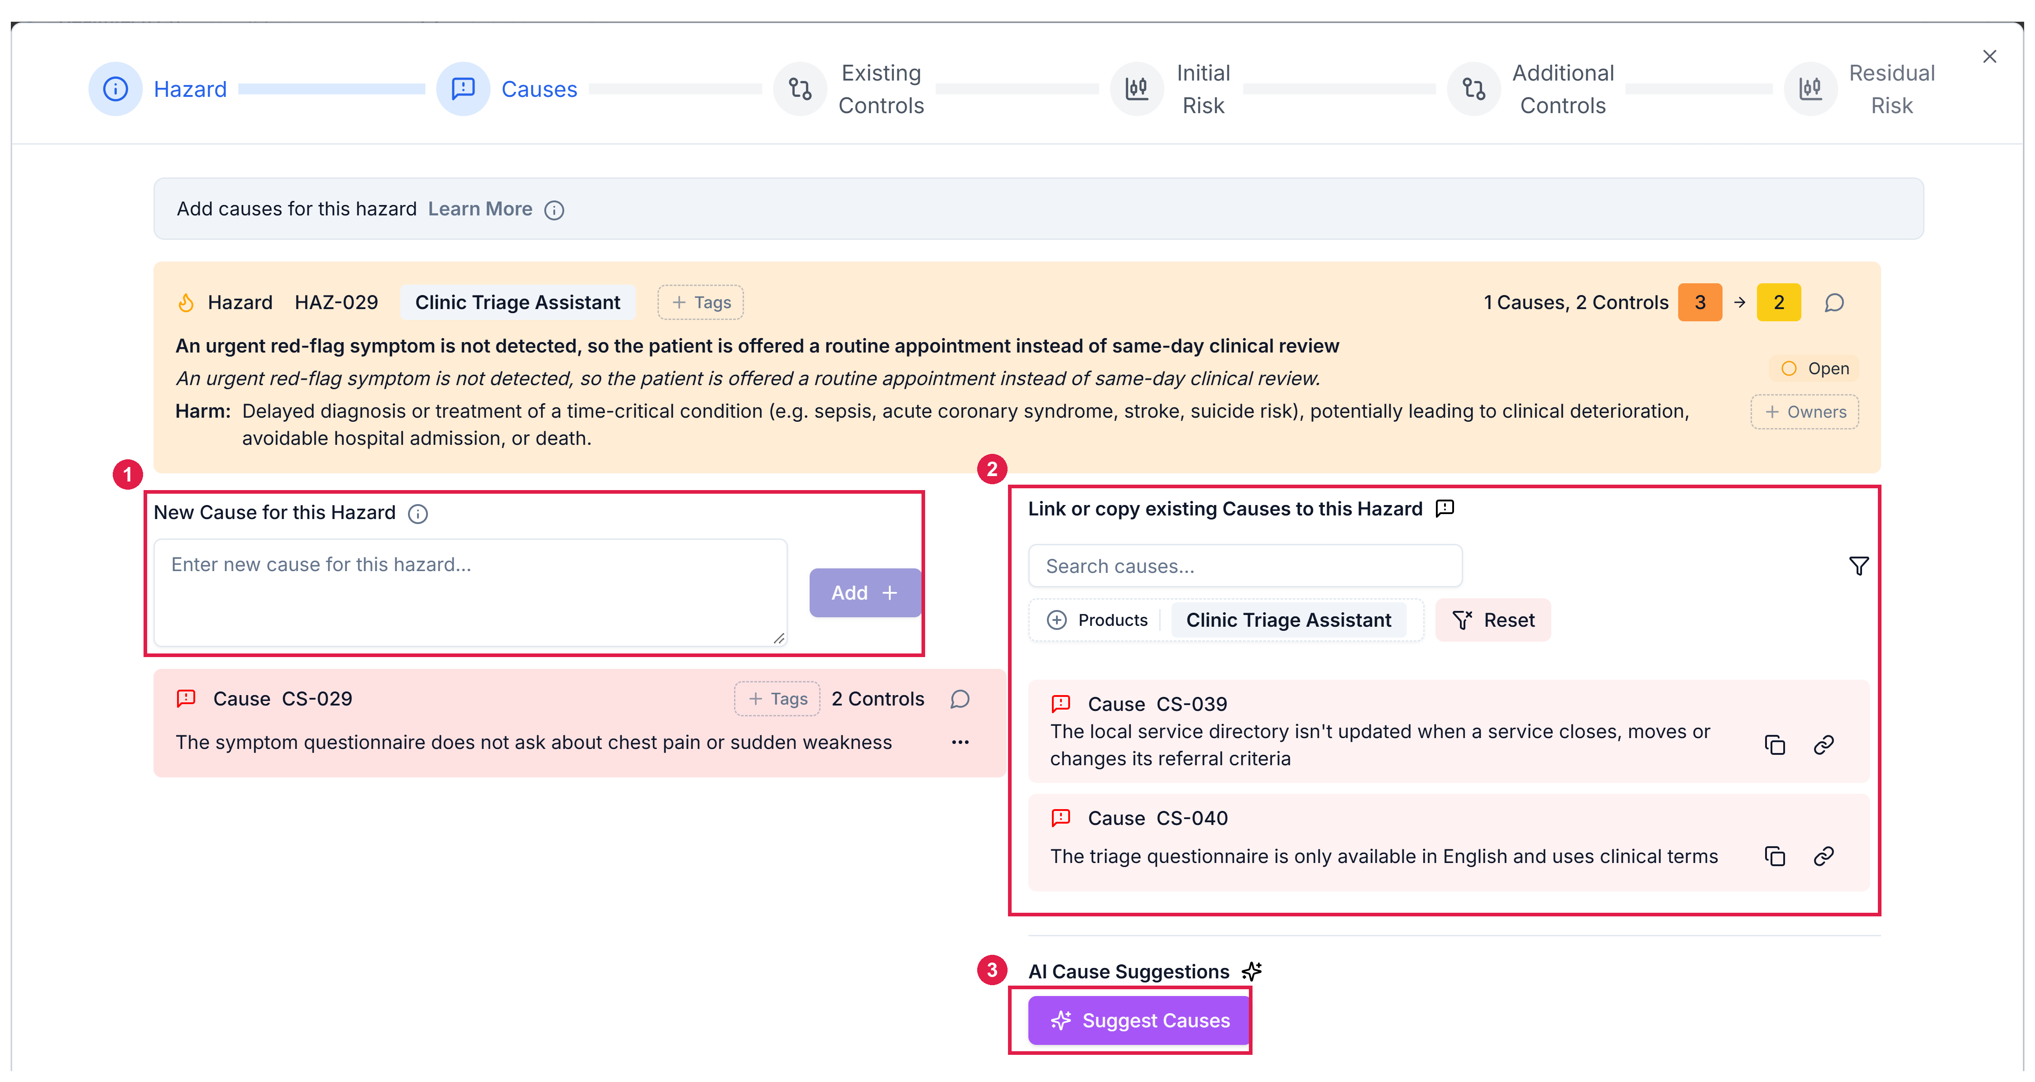Open the Learn More link
This screenshot has width=2035, height=1082.
[x=480, y=209]
